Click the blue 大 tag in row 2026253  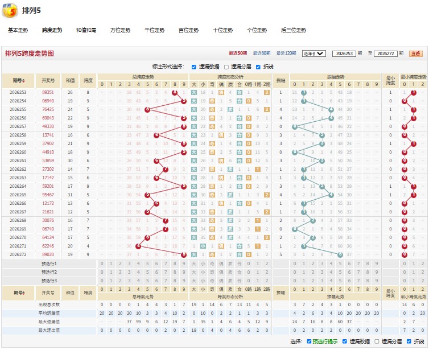click(x=194, y=93)
